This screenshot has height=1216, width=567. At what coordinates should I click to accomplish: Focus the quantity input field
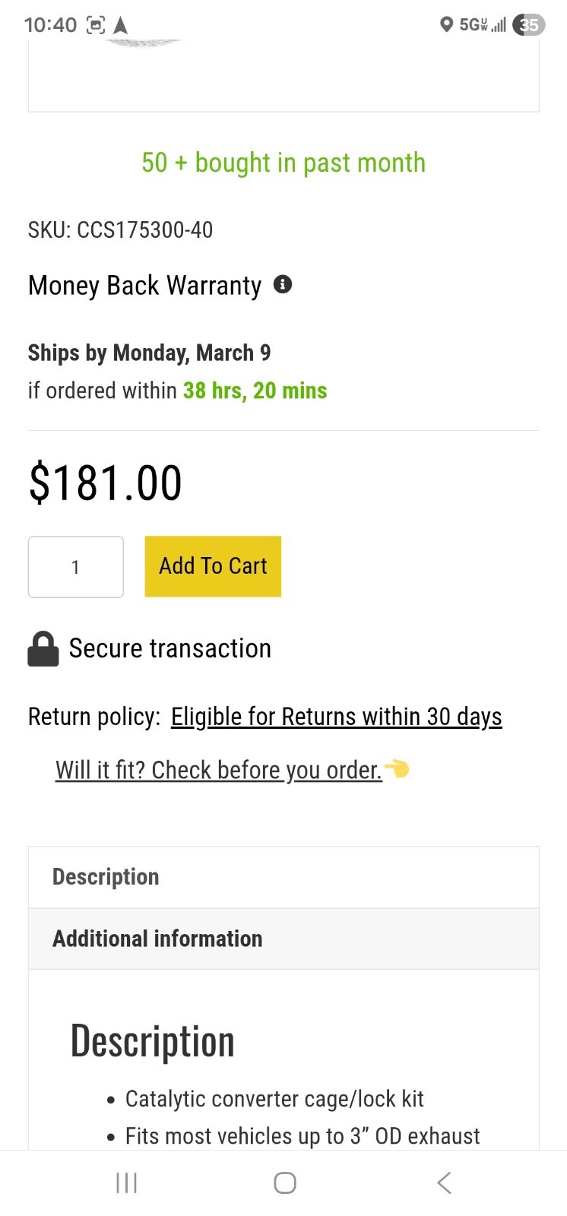tap(76, 567)
